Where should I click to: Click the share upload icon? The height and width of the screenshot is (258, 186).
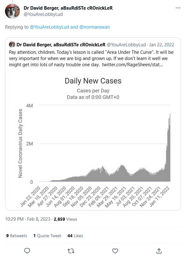[x=159, y=251]
